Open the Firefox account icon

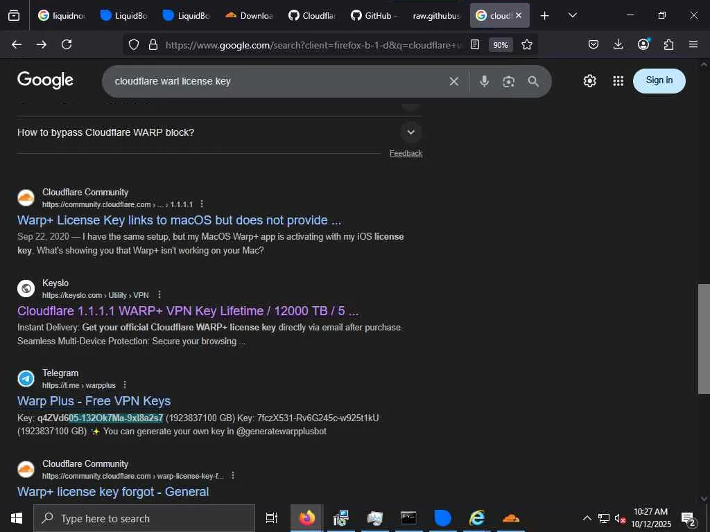pos(643,44)
